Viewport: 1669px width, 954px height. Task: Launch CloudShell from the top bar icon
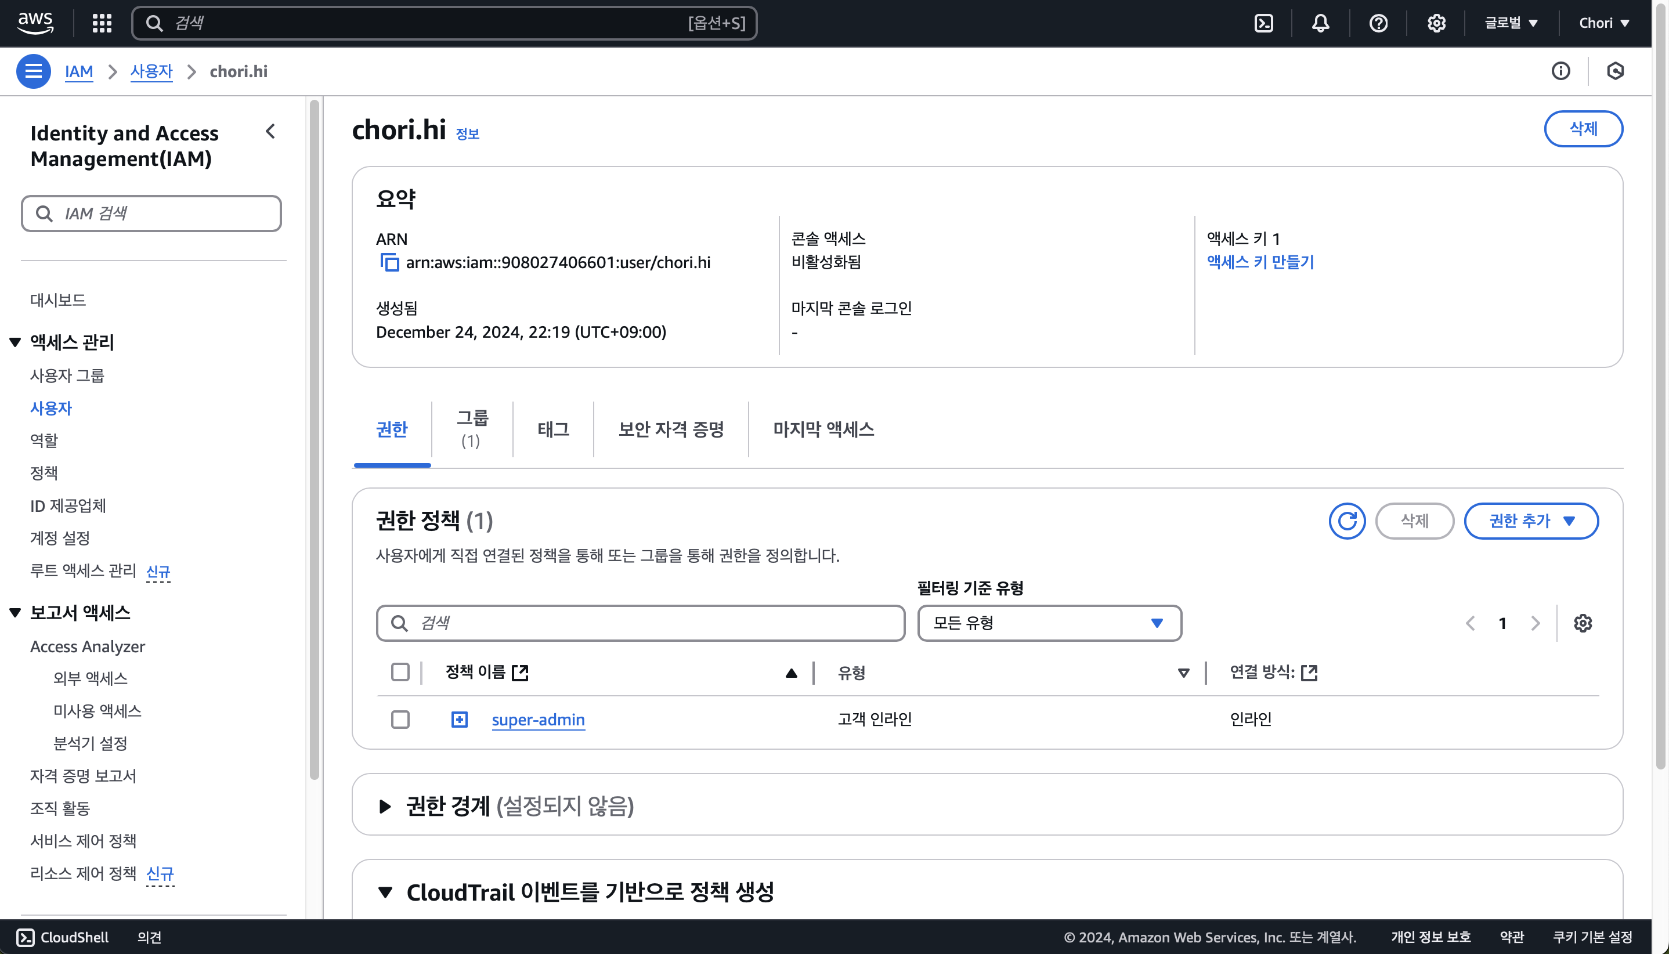point(1263,24)
